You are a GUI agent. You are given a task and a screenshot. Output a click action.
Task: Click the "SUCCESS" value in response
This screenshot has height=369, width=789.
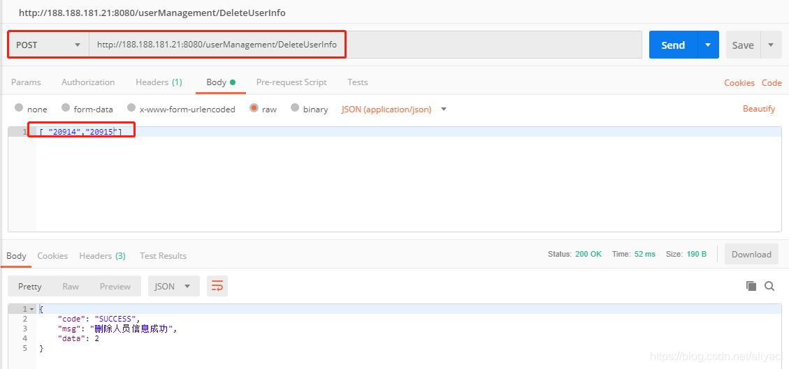point(115,319)
